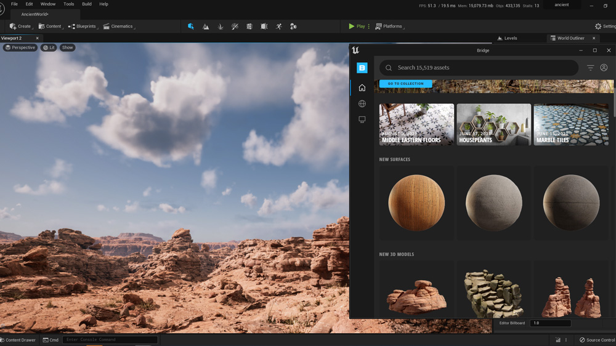Open the Content Drawer

18,340
